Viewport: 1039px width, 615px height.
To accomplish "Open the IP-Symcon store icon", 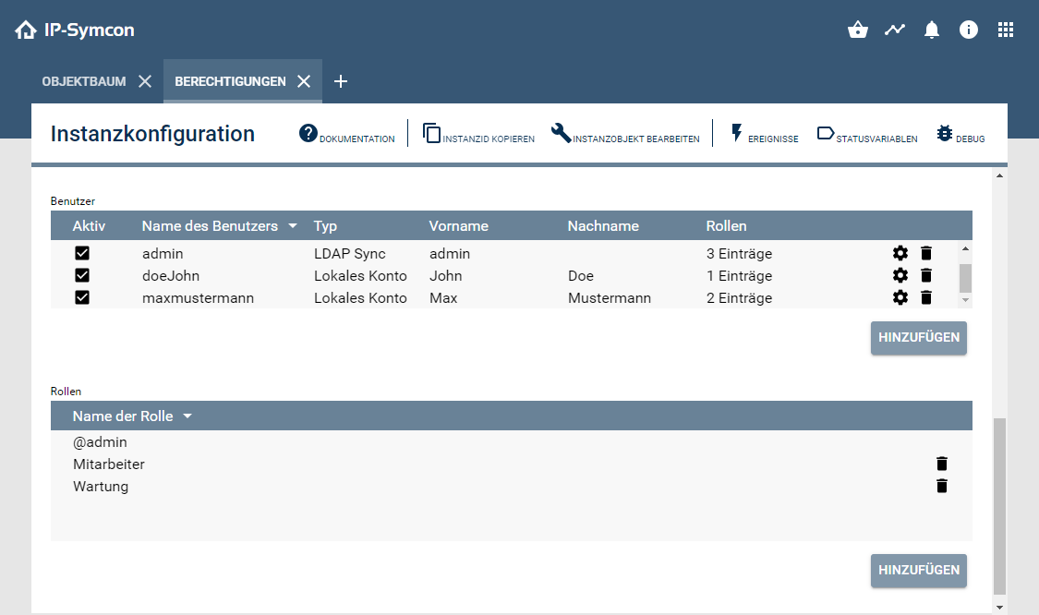I will 857,29.
